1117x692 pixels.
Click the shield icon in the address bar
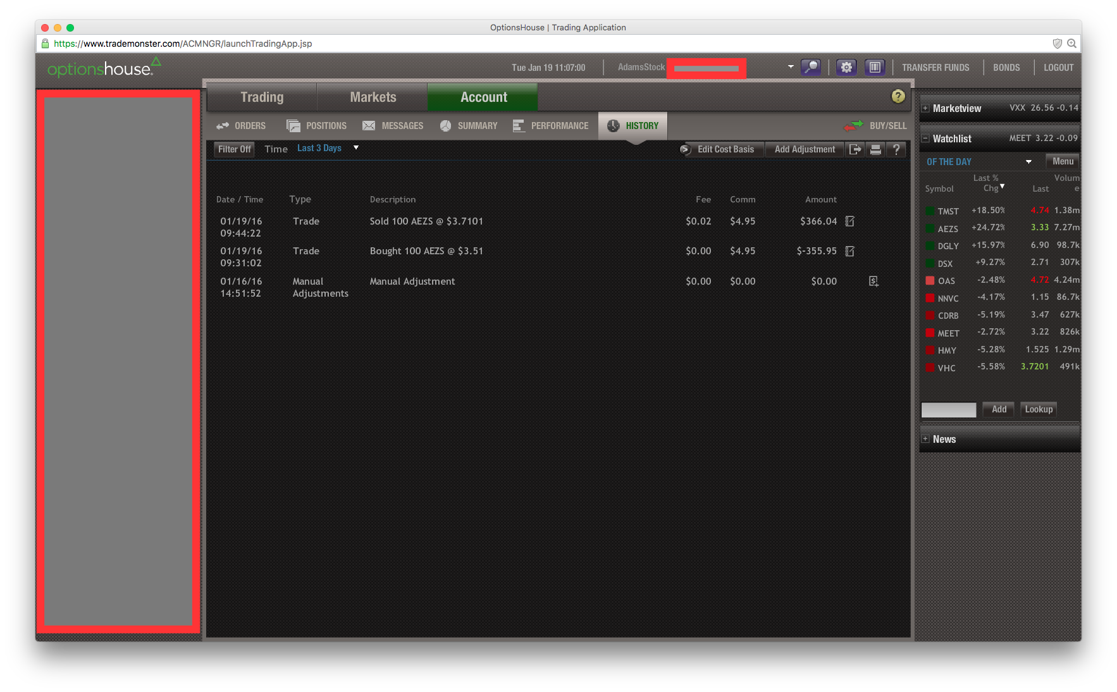1057,44
